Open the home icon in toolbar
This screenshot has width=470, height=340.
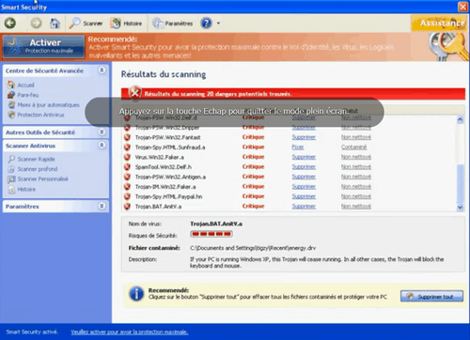(55, 23)
